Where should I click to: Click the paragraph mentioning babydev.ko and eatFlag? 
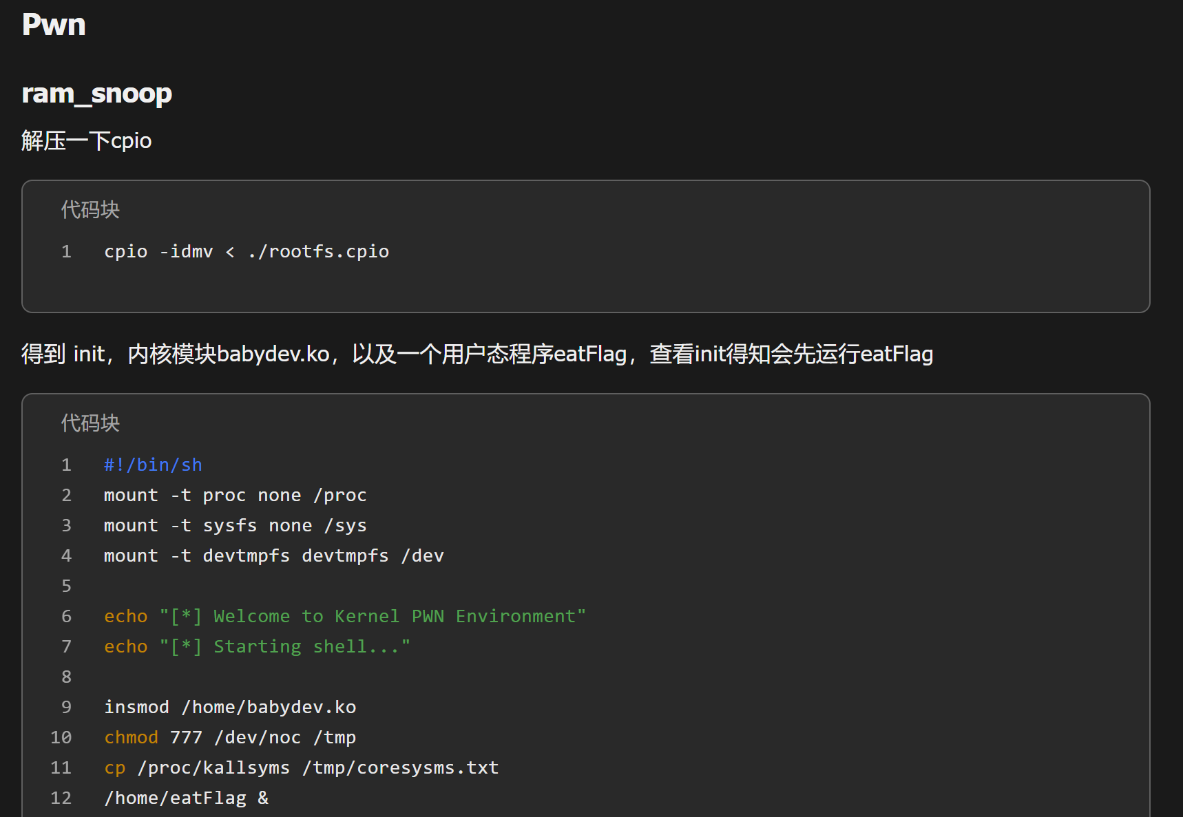point(477,354)
